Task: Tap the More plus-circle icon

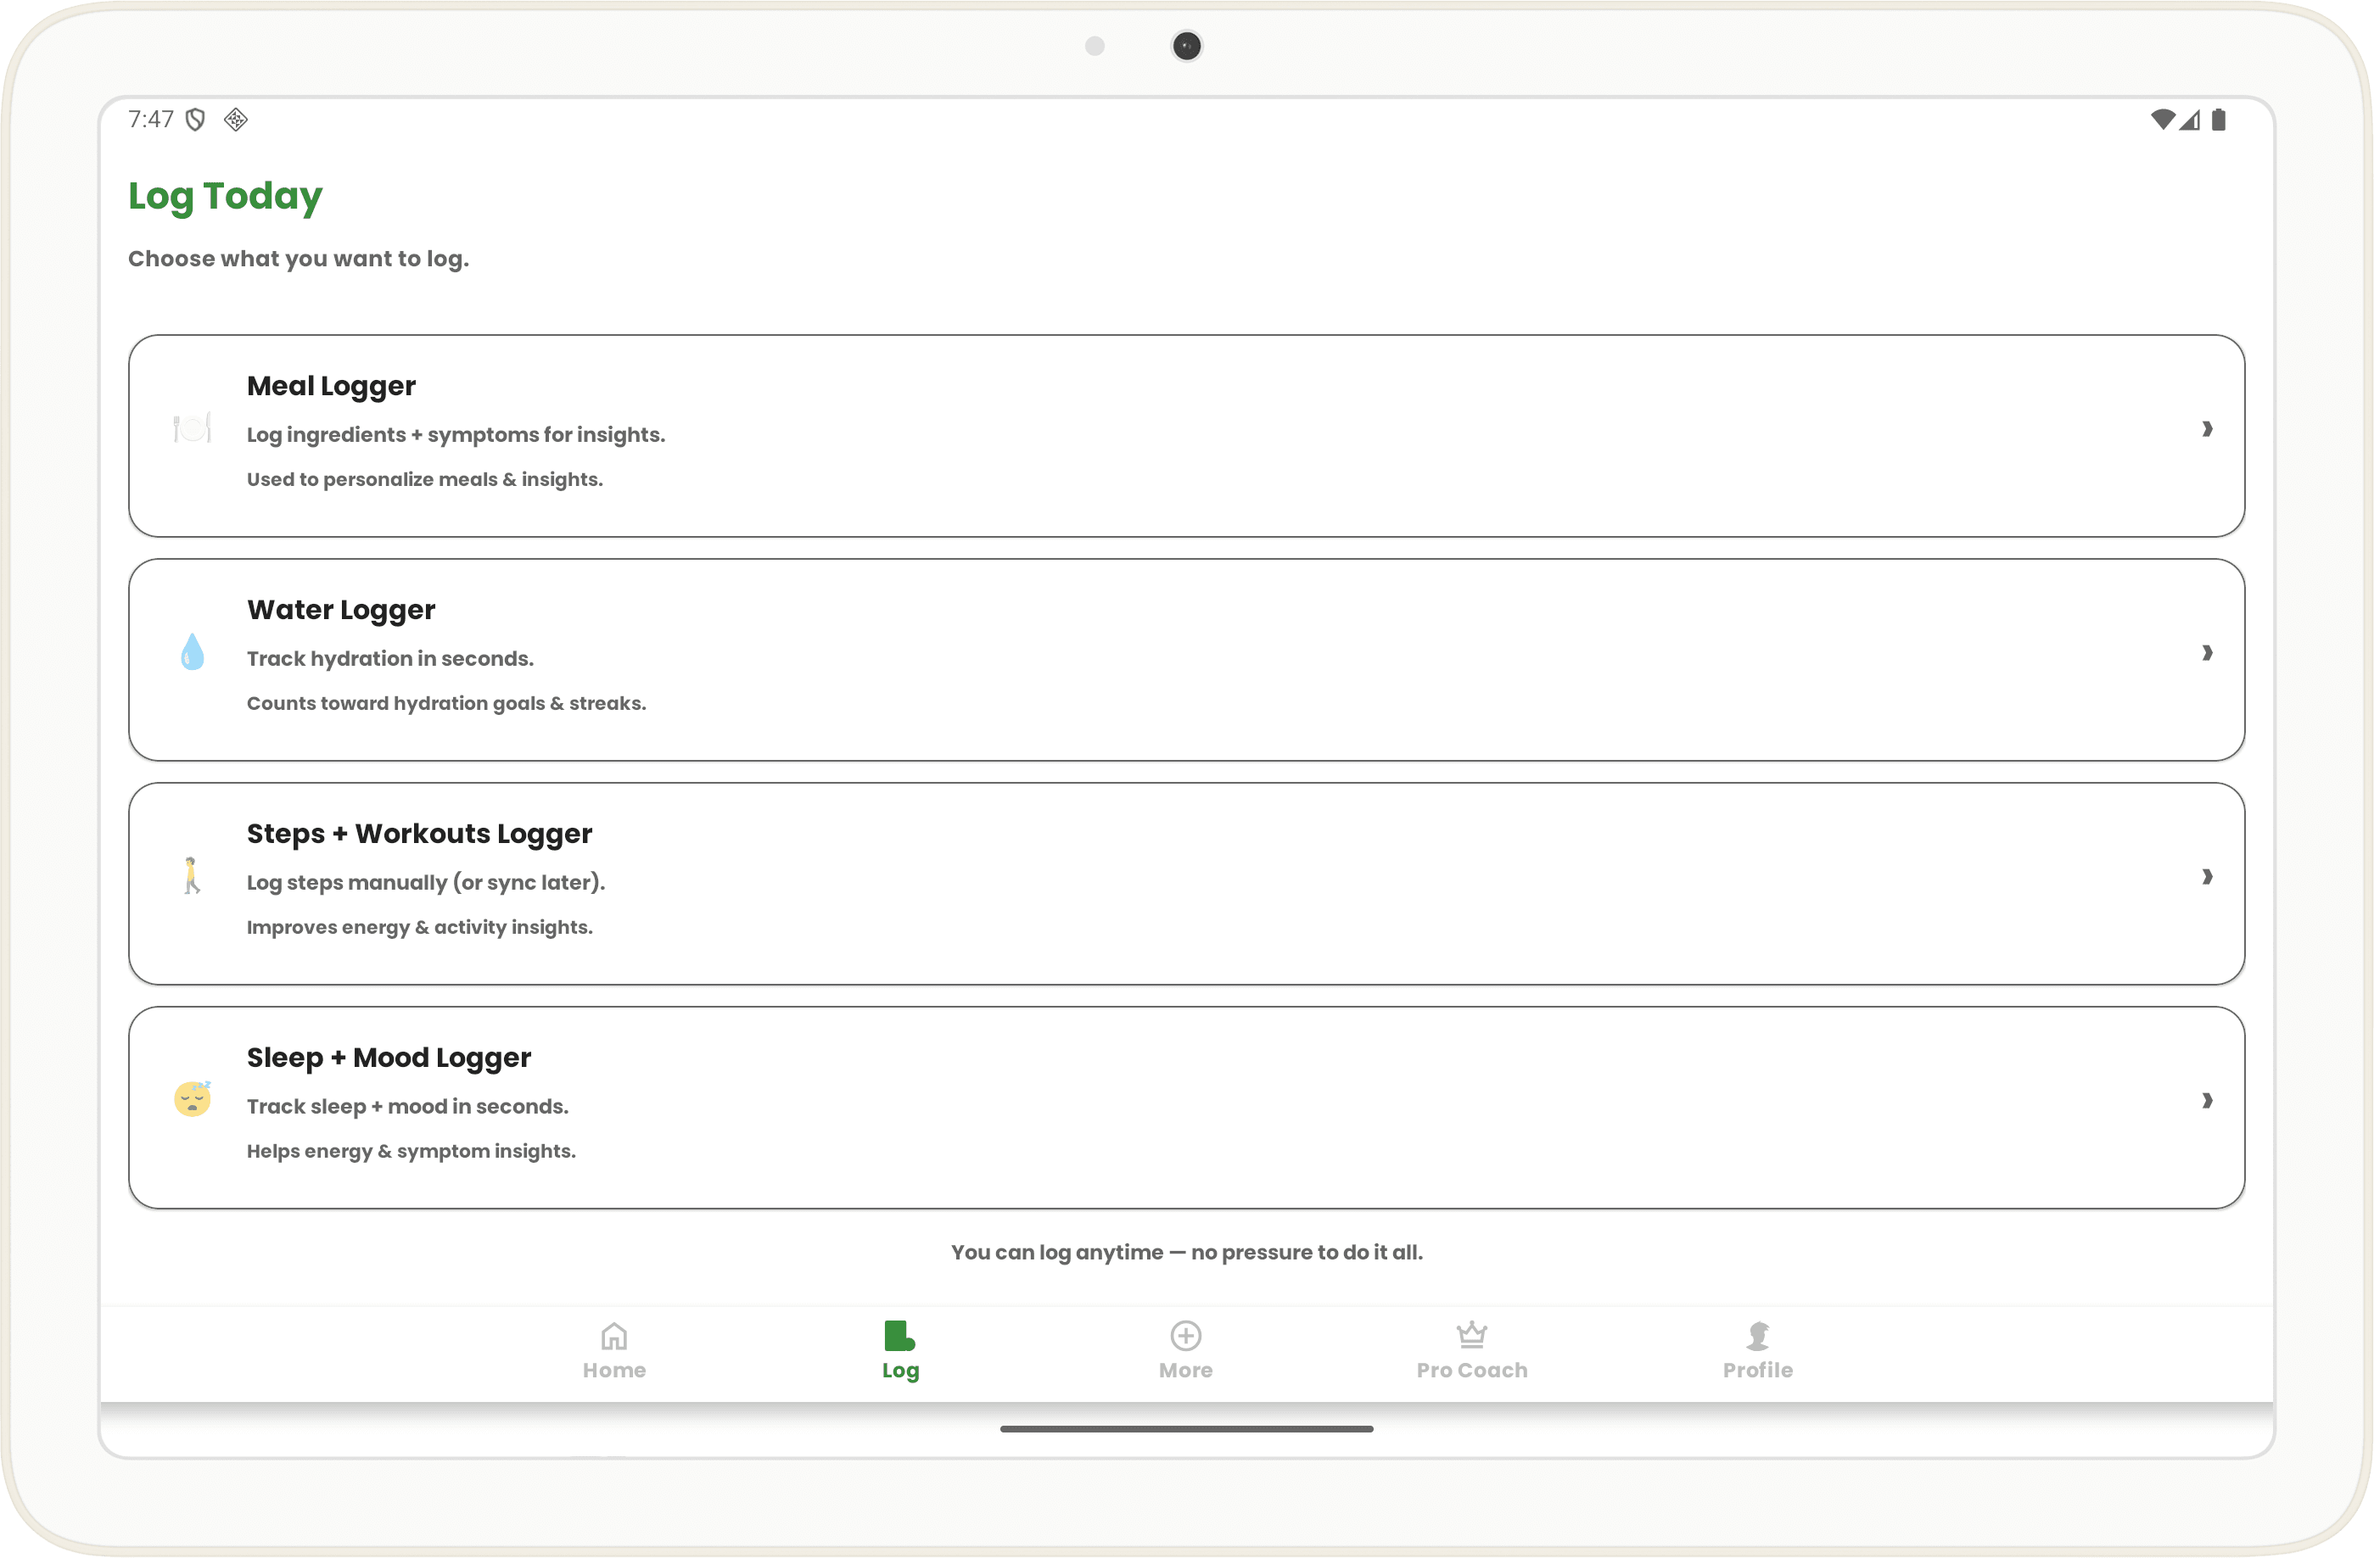Action: pyautogui.click(x=1185, y=1335)
